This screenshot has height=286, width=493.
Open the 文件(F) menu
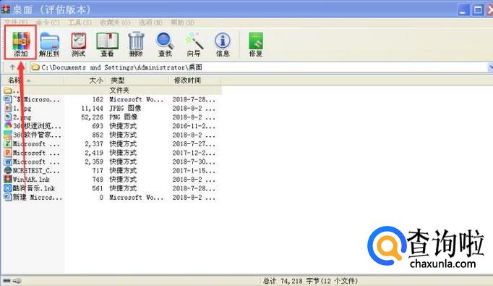[16, 22]
